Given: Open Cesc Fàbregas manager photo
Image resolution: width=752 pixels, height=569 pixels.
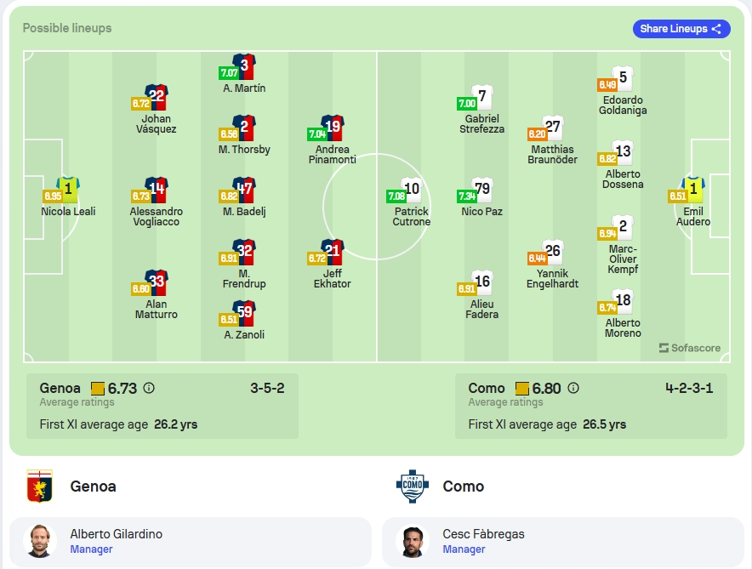Looking at the screenshot, I should (x=413, y=541).
